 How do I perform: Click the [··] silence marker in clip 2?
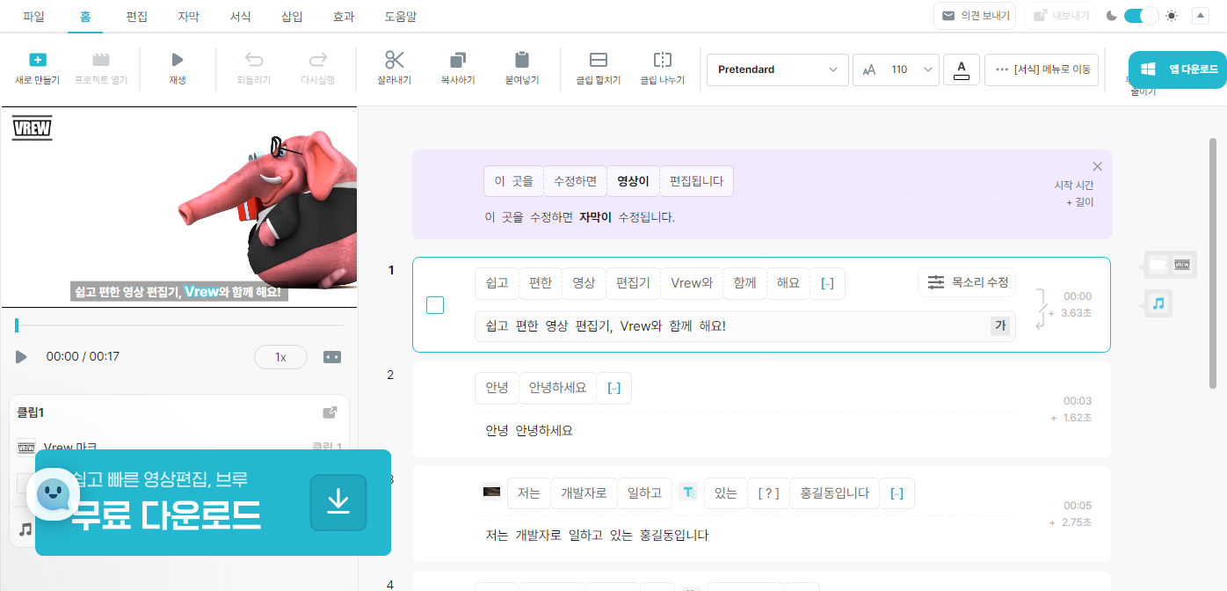[x=613, y=388]
